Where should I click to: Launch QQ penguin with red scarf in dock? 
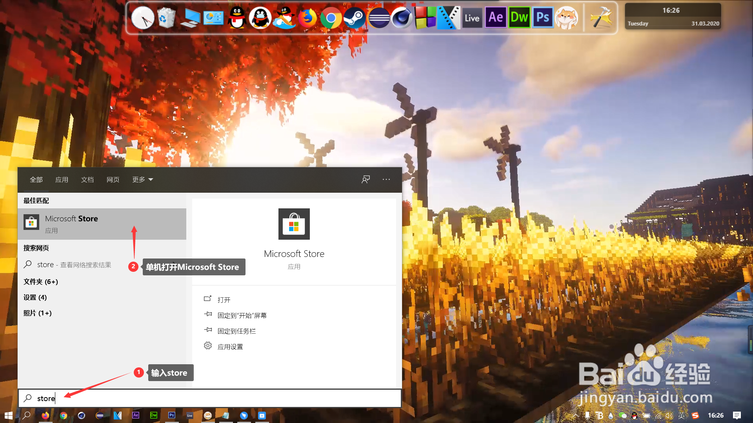(237, 18)
